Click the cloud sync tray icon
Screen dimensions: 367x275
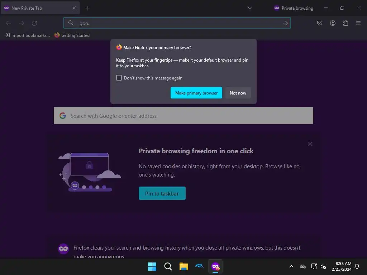(303, 266)
